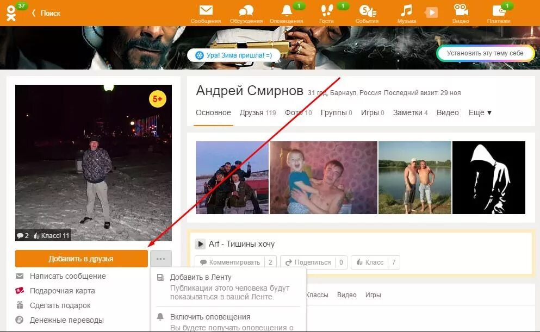
Task: Open the three-dots more actions button
Action: coord(161,259)
